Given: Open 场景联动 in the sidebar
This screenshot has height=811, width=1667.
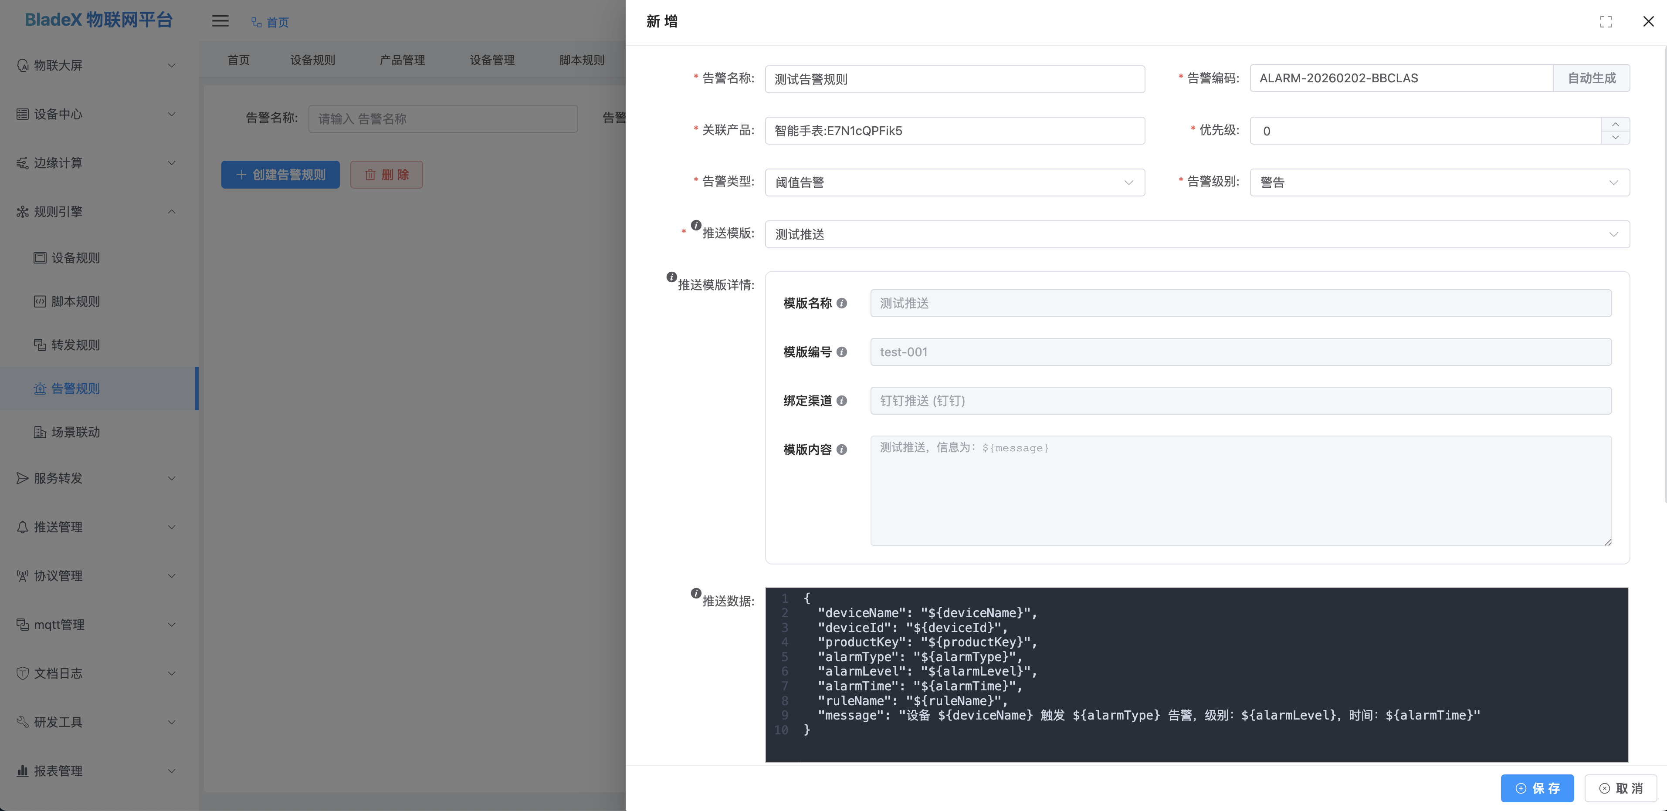Looking at the screenshot, I should (x=75, y=432).
